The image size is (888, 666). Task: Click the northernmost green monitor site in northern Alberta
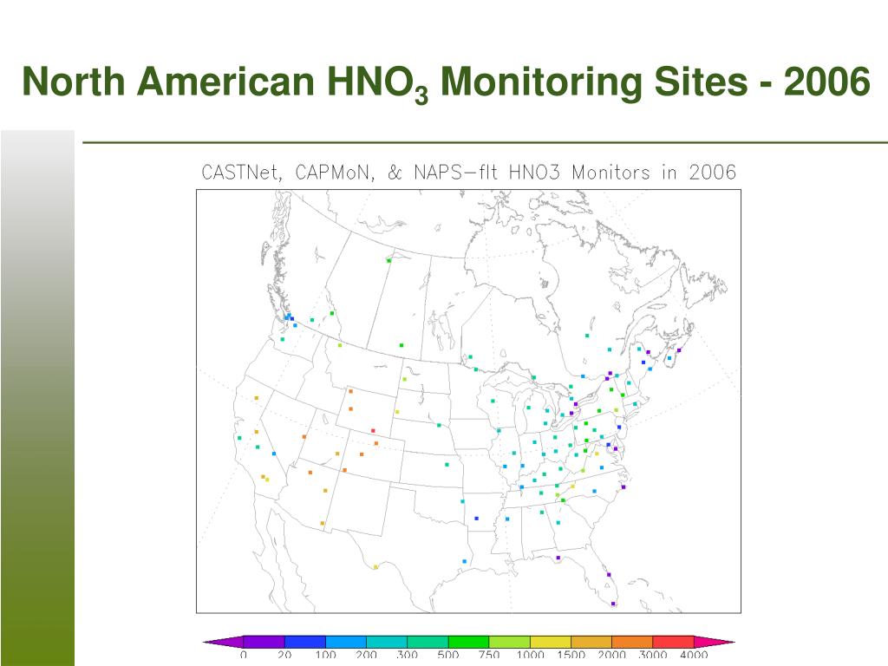click(x=389, y=260)
